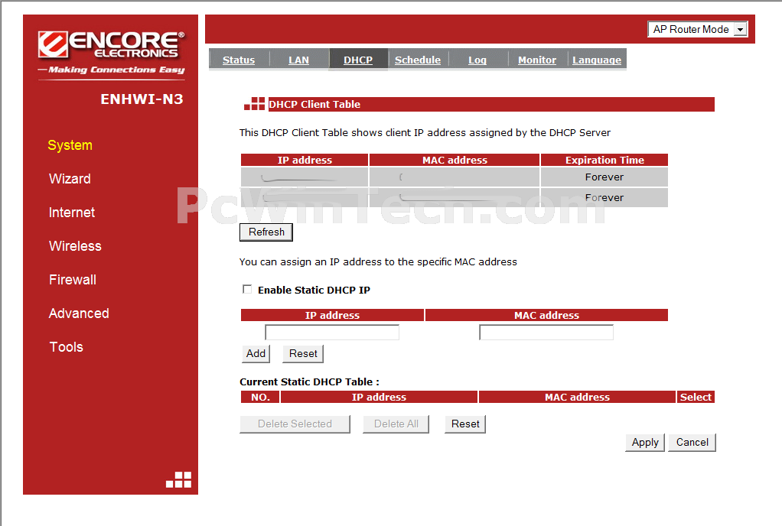This screenshot has height=526, width=782.
Task: Open the Log tab
Action: (x=477, y=60)
